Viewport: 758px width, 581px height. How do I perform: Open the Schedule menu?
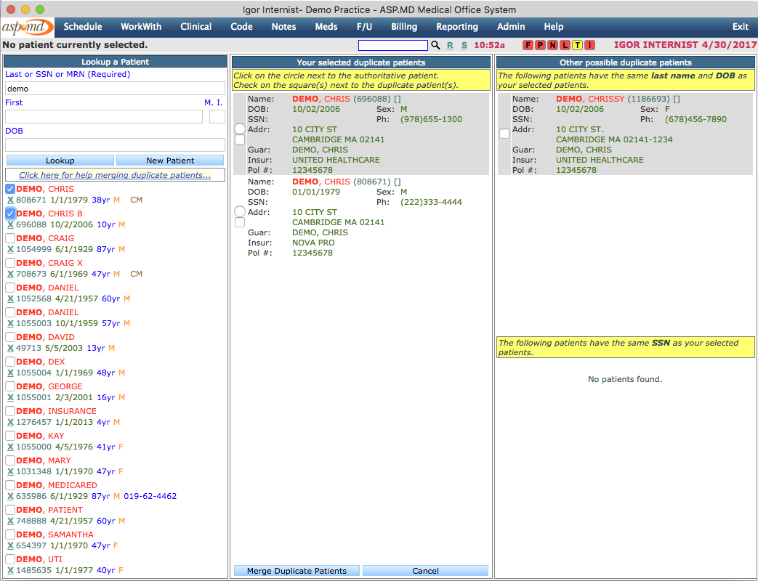[x=83, y=27]
